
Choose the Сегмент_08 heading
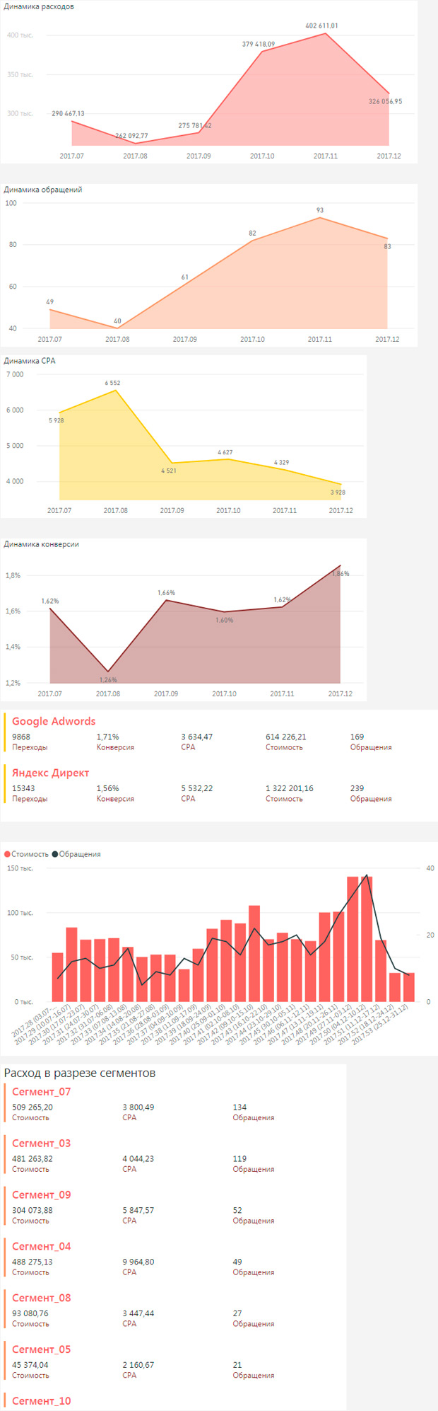pos(42,1298)
